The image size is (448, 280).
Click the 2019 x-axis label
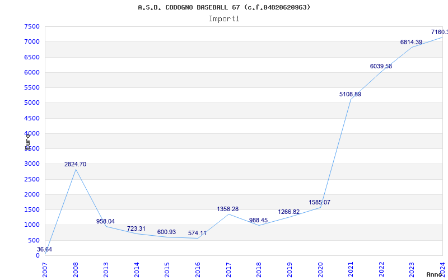click(x=290, y=269)
